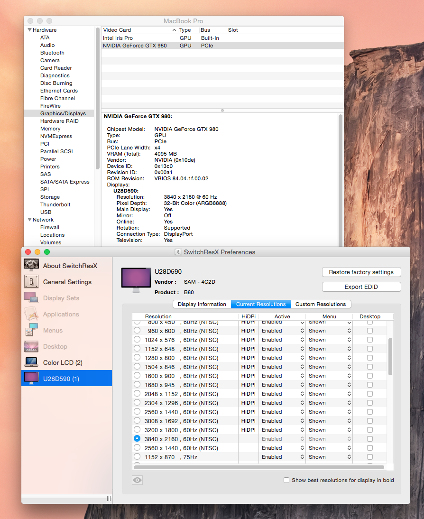Open About SwitchResX in the sidebar
The image size is (424, 519).
pos(66,266)
